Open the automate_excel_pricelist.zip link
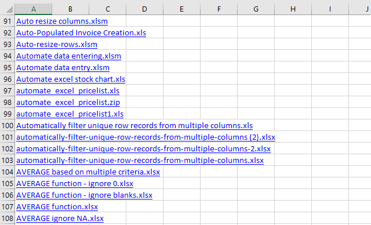The image size is (371, 225). coord(68,103)
